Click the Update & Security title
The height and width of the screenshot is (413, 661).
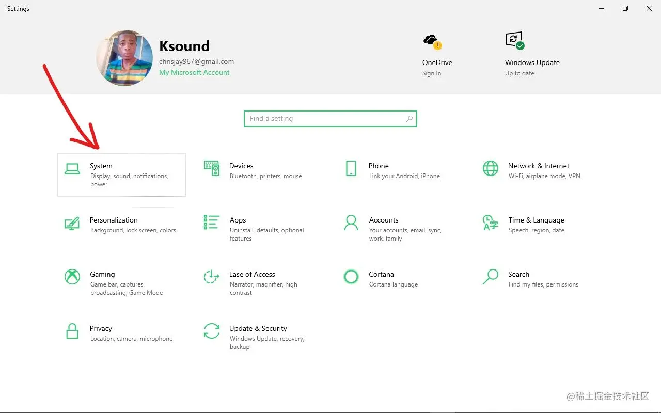coord(258,328)
